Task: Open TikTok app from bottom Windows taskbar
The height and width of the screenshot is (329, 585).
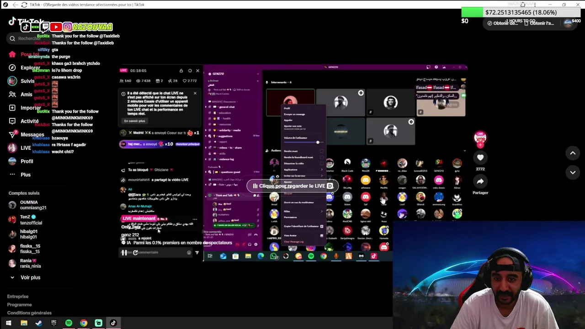Action: tap(113, 323)
